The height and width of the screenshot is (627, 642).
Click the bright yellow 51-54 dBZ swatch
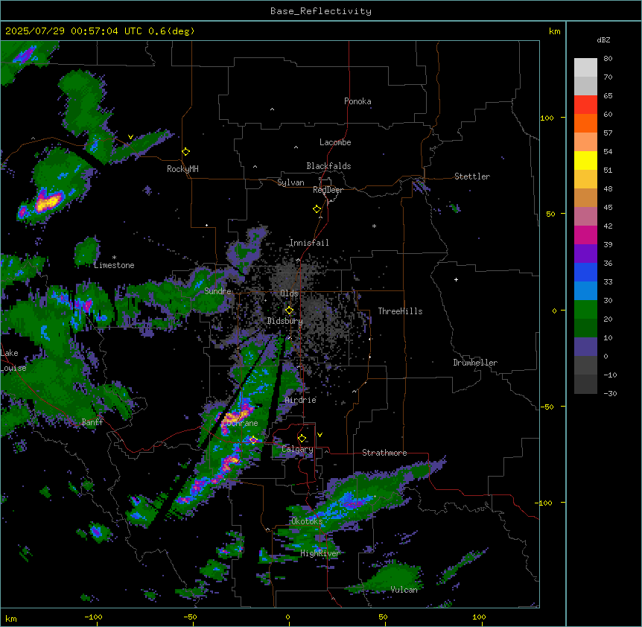[585, 160]
